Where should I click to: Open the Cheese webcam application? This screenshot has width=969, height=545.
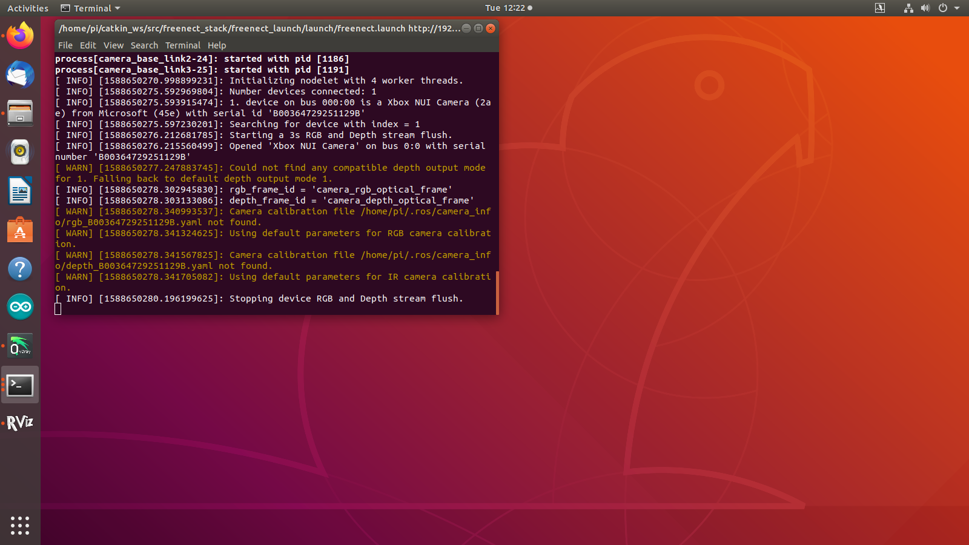click(x=20, y=152)
